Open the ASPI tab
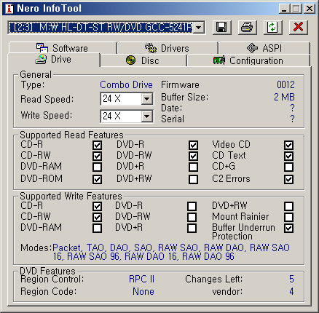The image size is (319, 313). click(264, 48)
